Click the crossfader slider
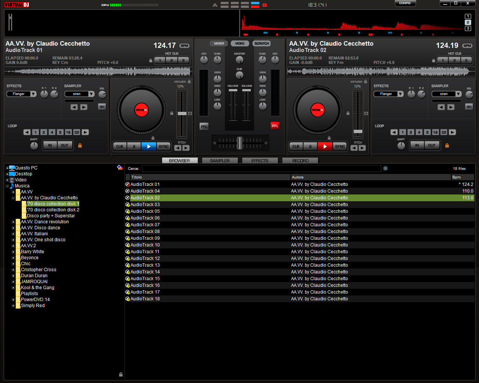Screen dimensions: 479x383 point(239,143)
